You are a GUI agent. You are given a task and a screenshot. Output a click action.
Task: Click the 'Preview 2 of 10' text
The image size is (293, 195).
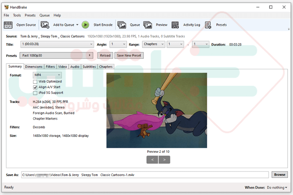pos(158,152)
